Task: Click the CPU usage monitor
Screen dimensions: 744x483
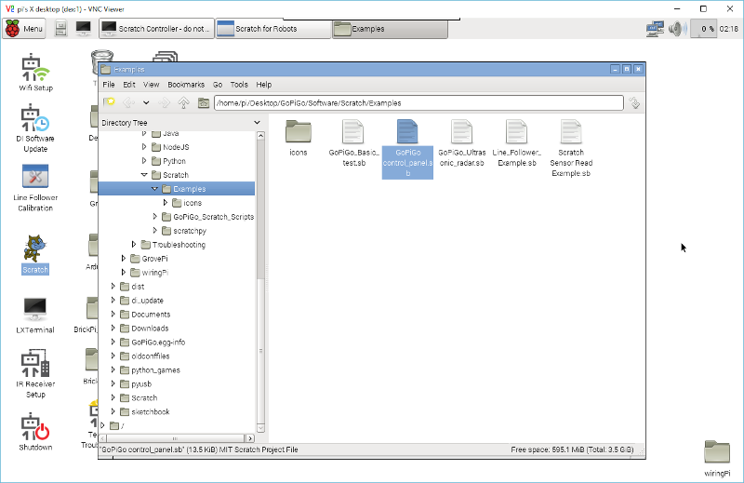Action: coord(703,29)
